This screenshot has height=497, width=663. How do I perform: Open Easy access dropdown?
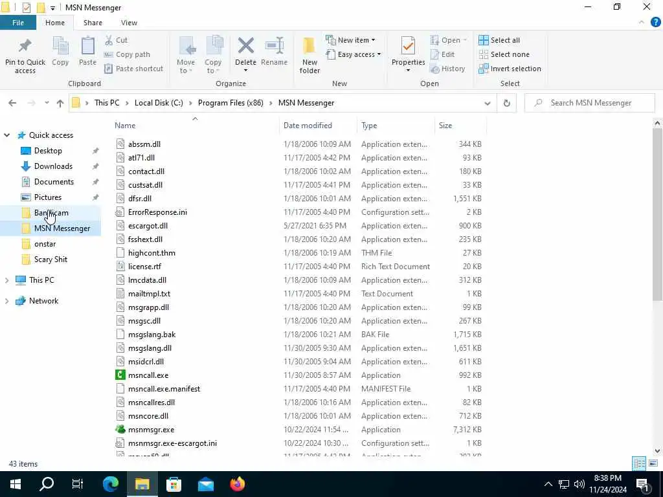point(354,54)
